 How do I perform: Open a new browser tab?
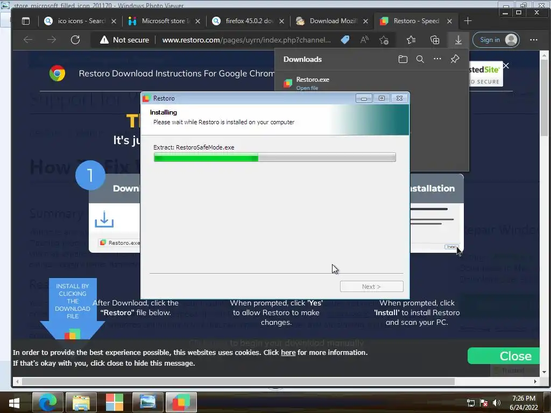point(468,21)
